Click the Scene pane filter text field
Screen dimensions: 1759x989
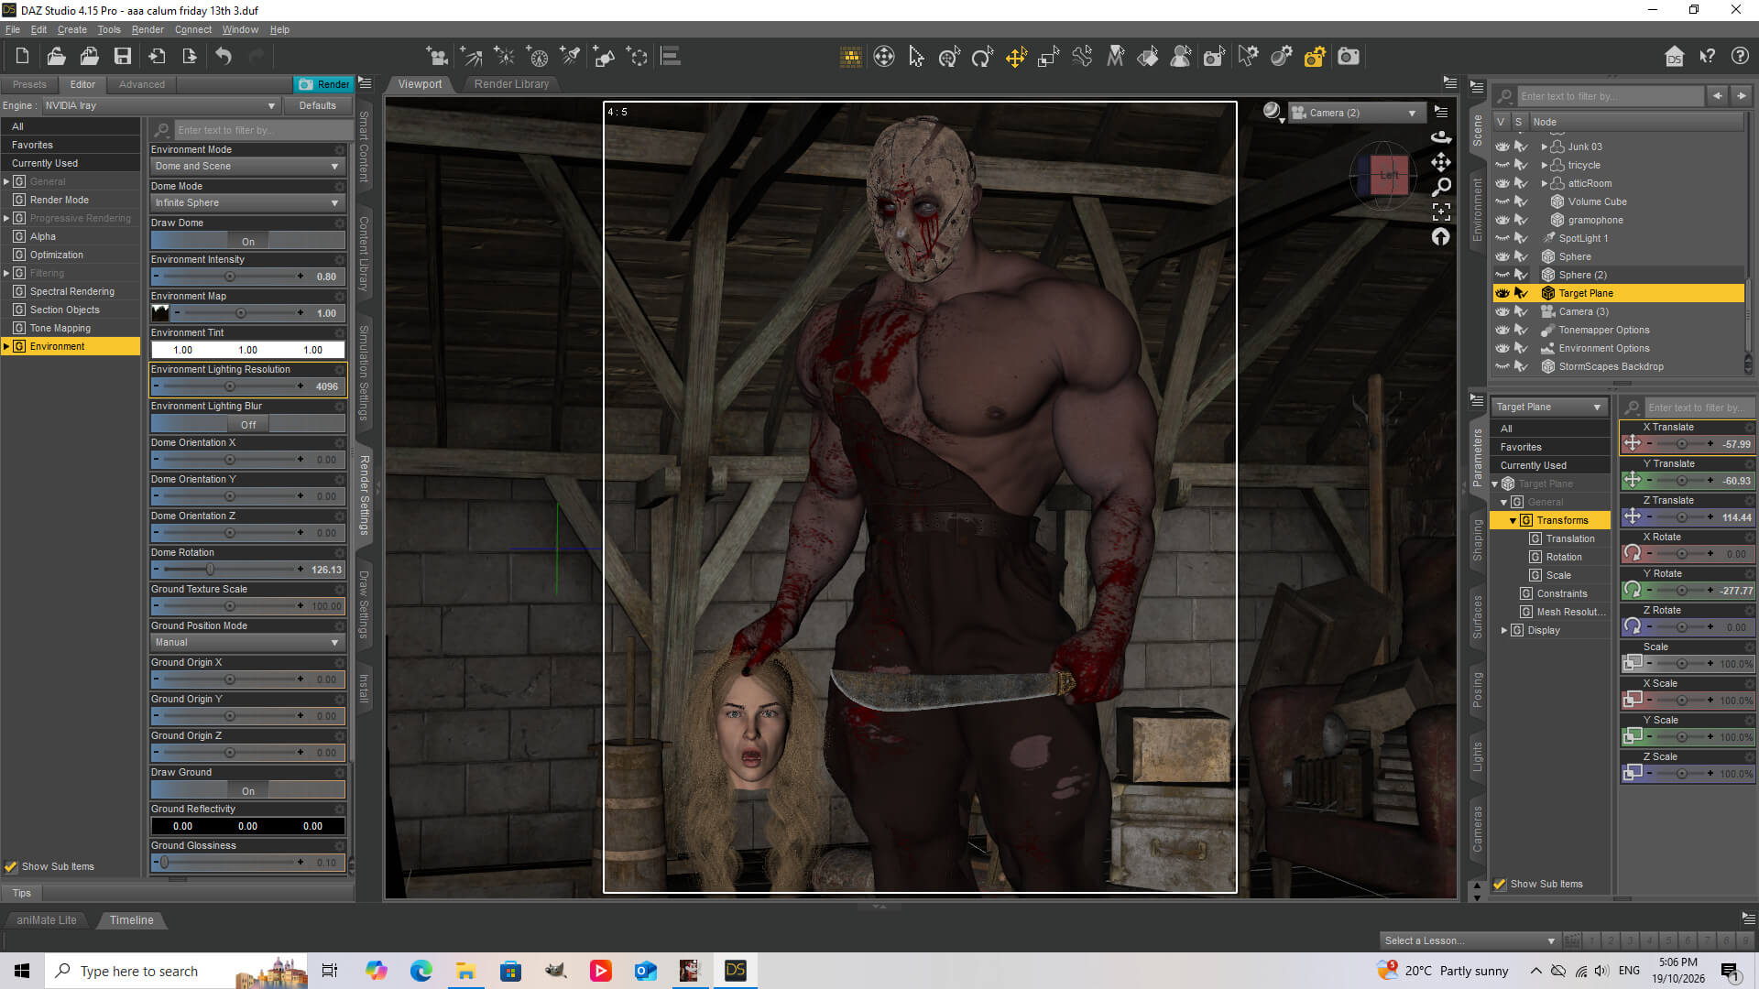[x=1610, y=96]
